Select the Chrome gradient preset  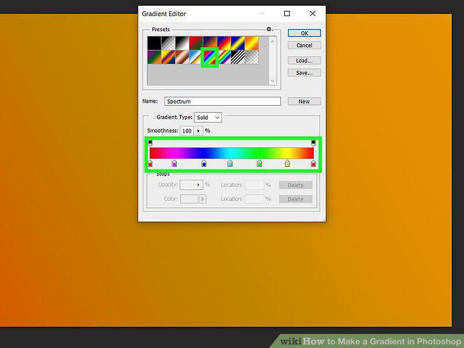coord(195,57)
